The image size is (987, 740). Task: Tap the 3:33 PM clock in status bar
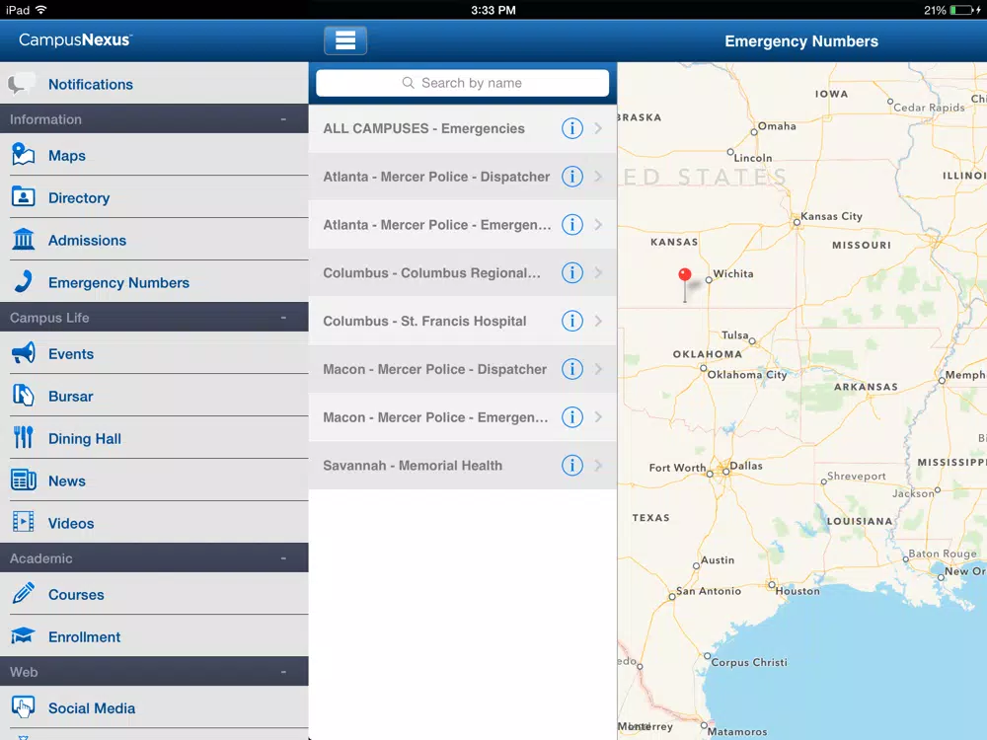493,10
